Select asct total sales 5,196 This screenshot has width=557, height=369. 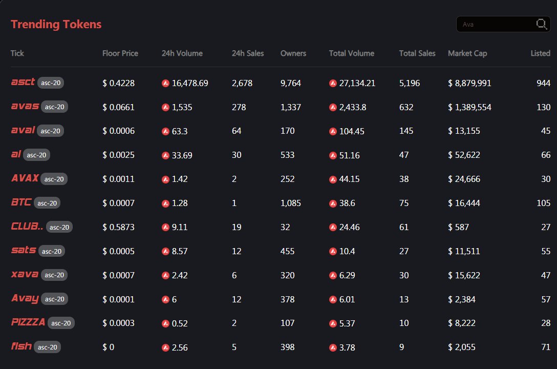pos(409,83)
